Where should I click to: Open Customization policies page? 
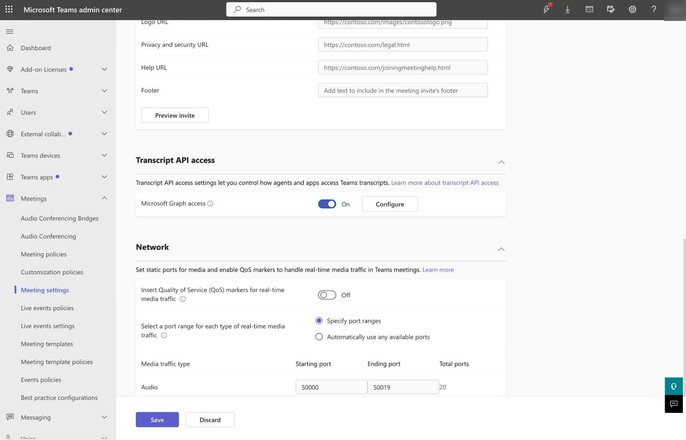pos(52,272)
